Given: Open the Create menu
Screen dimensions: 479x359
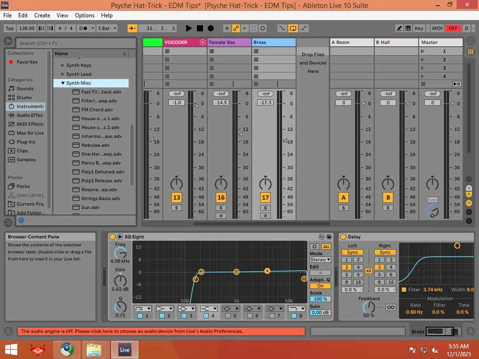Looking at the screenshot, I should [x=42, y=15].
